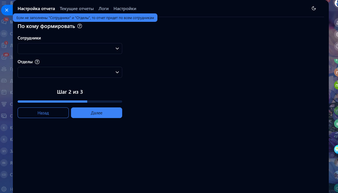Open the contact card icon in sidebar
The height and width of the screenshot is (193, 338).
[4, 116]
